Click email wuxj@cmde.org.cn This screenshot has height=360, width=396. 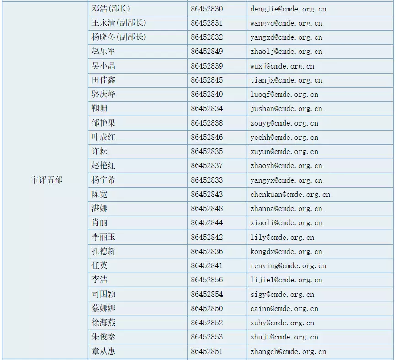pyautogui.click(x=282, y=66)
